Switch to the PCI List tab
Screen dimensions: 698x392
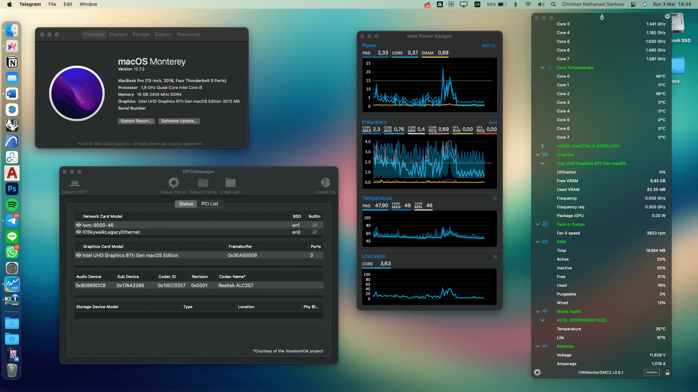(x=210, y=204)
